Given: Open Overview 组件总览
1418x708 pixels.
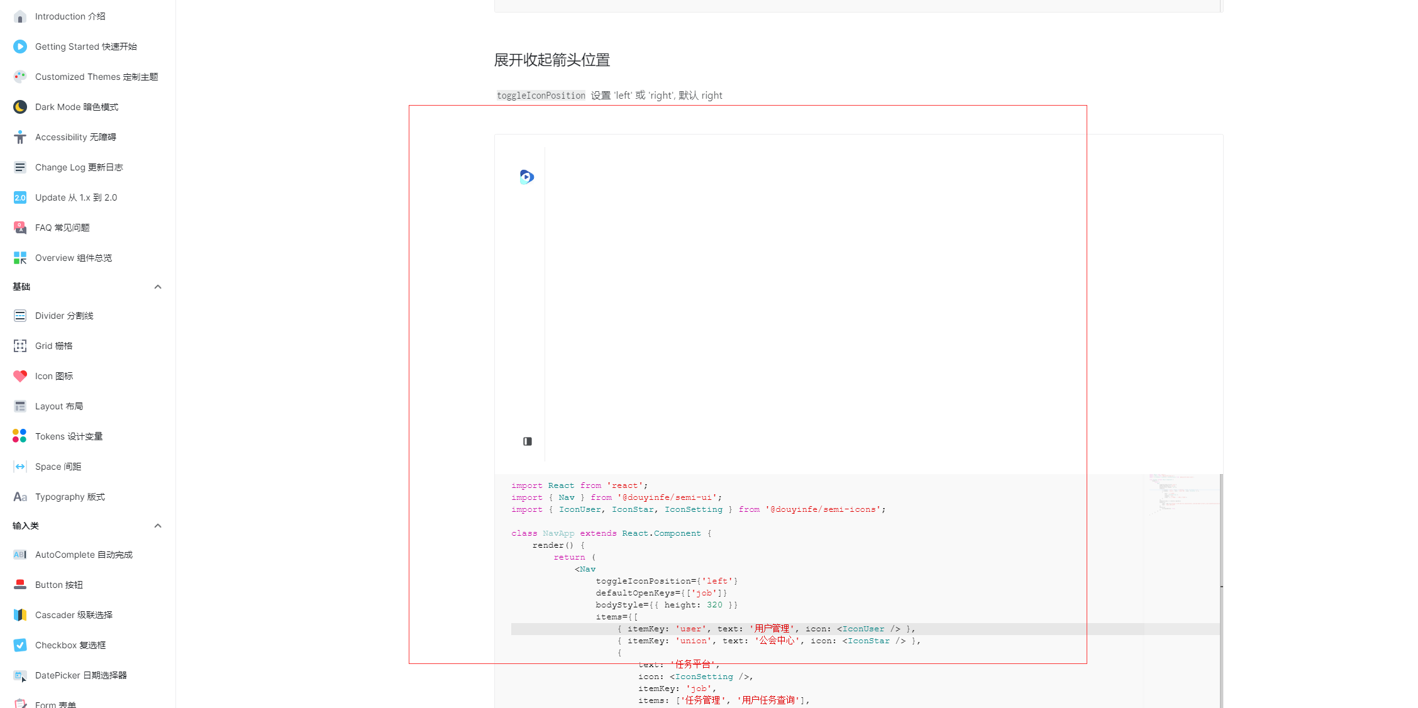Looking at the screenshot, I should [74, 258].
